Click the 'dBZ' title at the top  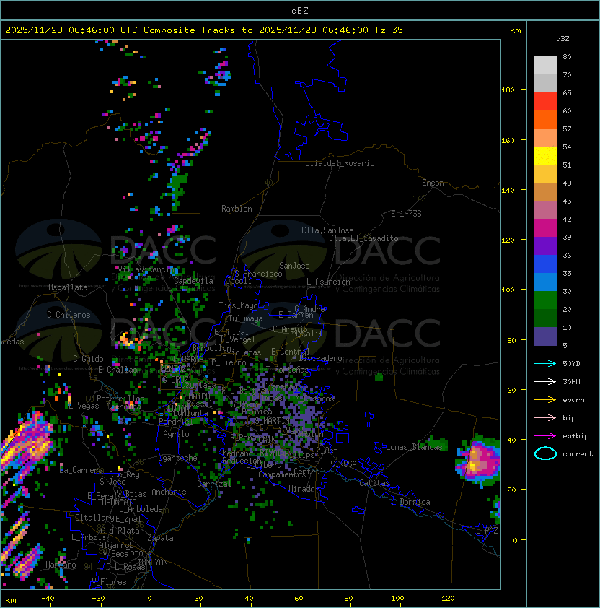pos(300,11)
